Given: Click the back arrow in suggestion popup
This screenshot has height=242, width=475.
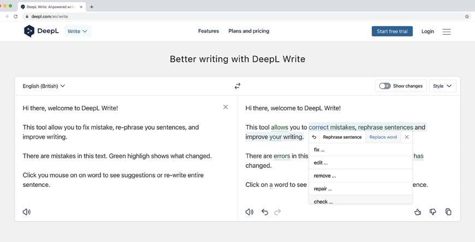Looking at the screenshot, I should click(x=314, y=137).
